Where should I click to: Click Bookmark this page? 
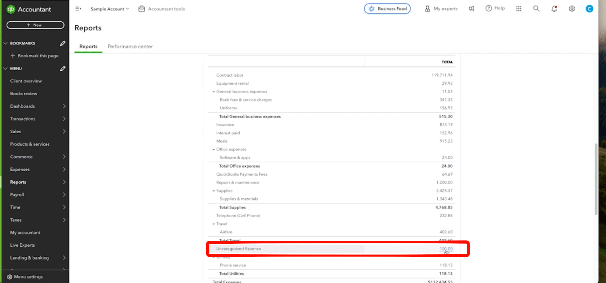tap(35, 56)
